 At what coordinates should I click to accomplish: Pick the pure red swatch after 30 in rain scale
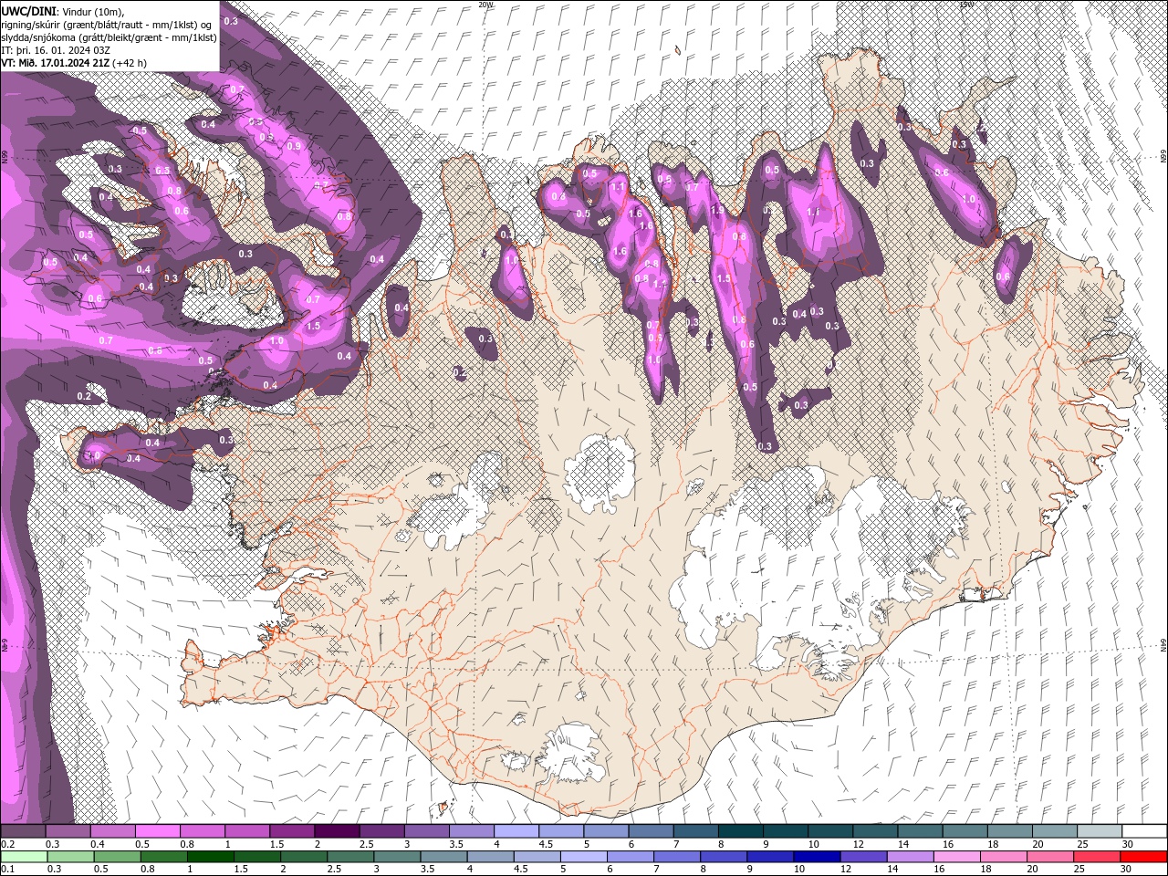pos(1144,857)
